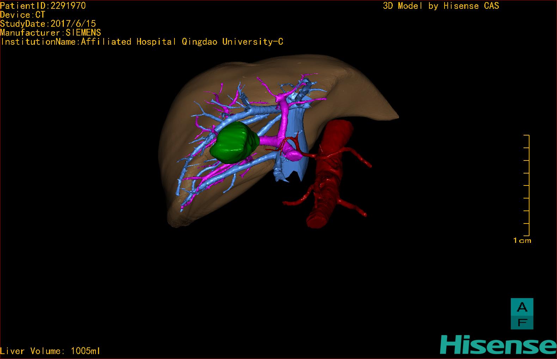Click the "F" orientation indicator box
The width and height of the screenshot is (557, 359).
coord(522,322)
